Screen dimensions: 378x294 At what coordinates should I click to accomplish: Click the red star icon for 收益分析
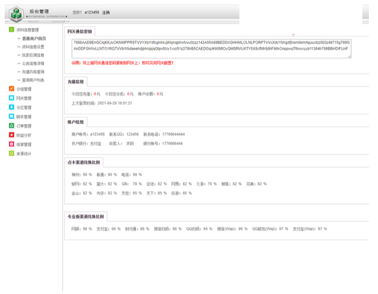[x=12, y=135]
